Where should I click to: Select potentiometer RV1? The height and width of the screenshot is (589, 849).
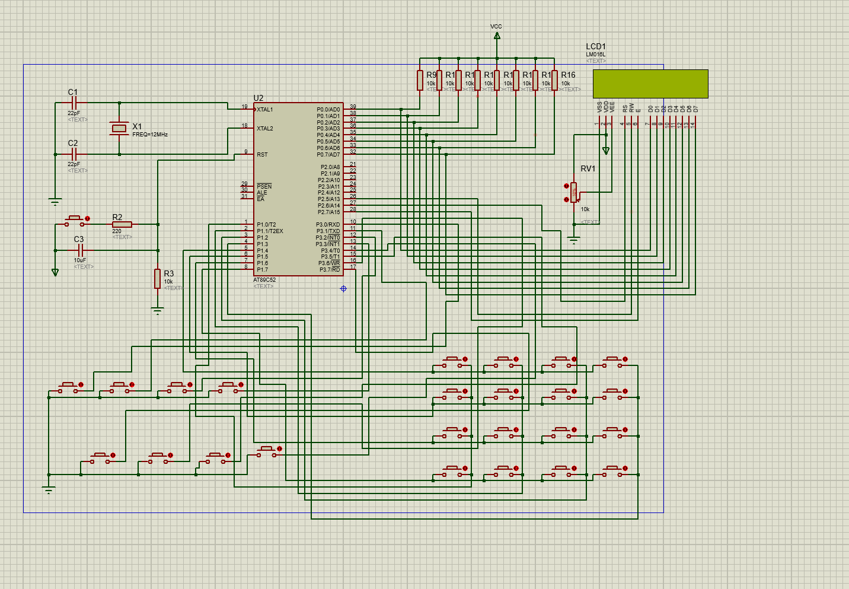(x=573, y=193)
